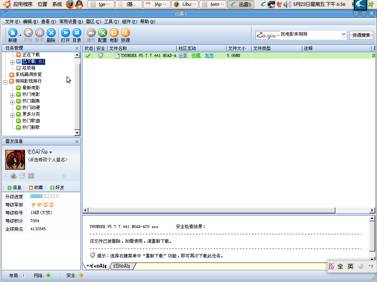Click the 发布 publish link

coord(209,55)
